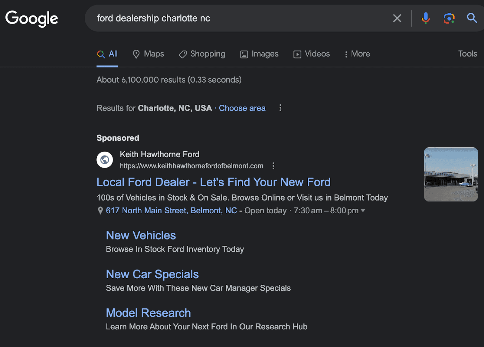
Task: Expand the store hours next to Open today
Action: coord(363,211)
